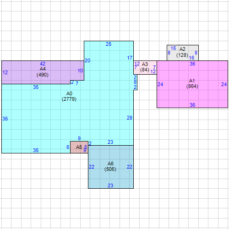Viewport: 229px width, 229px height.
Task: Click the 35 dimension just below area A4
Action: click(x=36, y=87)
